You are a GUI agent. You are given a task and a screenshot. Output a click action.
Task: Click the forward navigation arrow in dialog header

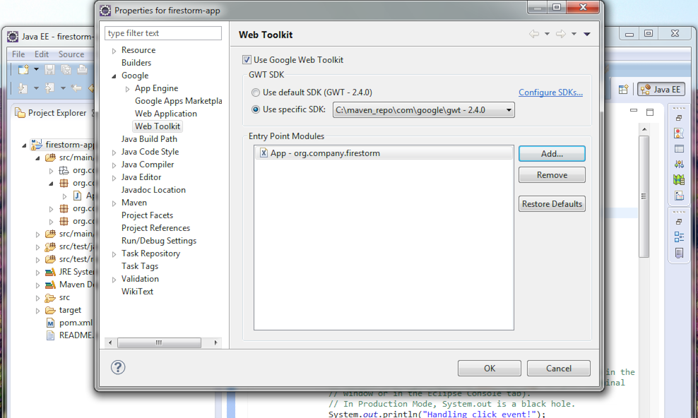point(560,34)
